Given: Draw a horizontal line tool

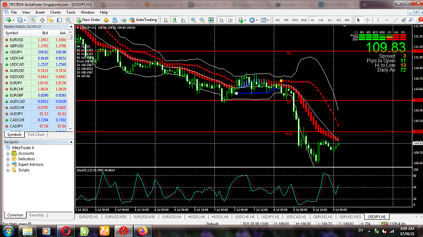Looking at the screenshot, I should pyautogui.click(x=386, y=20).
